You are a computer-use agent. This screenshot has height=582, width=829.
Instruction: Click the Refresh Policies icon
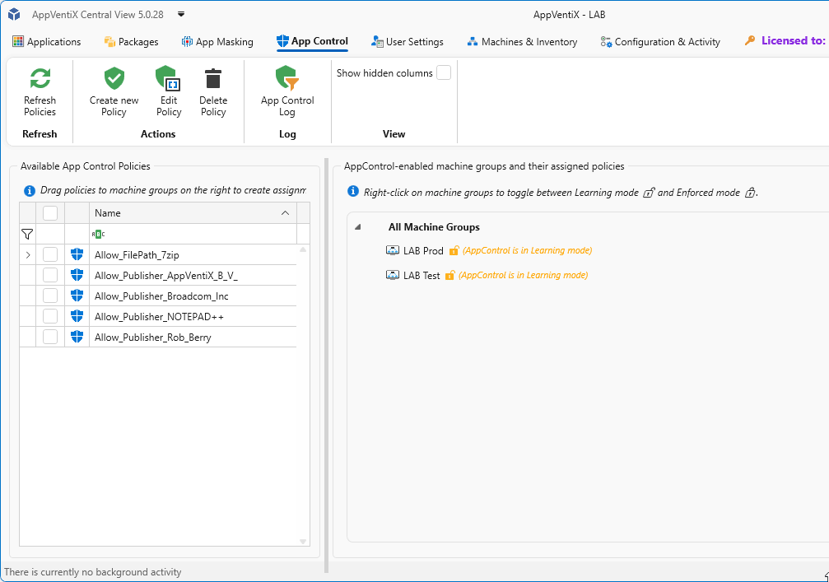(x=40, y=78)
